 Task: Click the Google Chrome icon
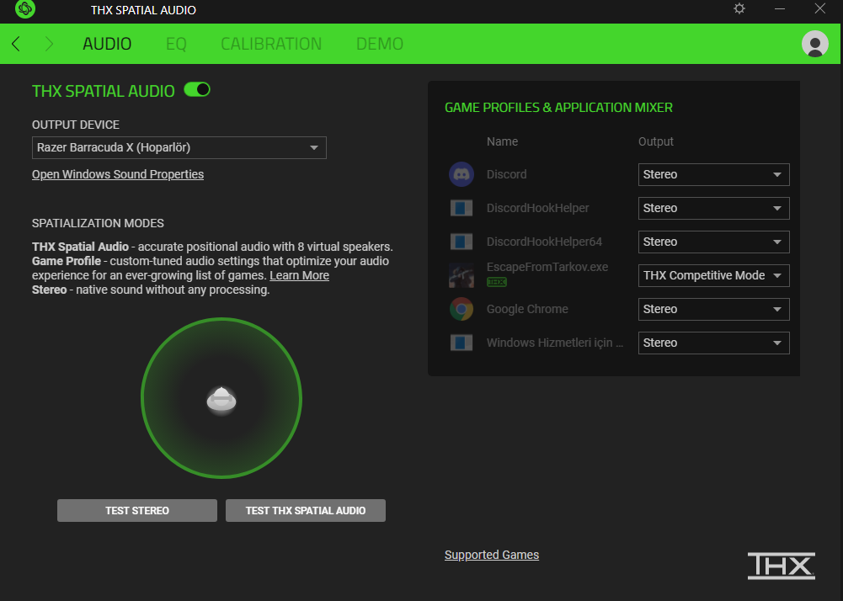coord(462,309)
